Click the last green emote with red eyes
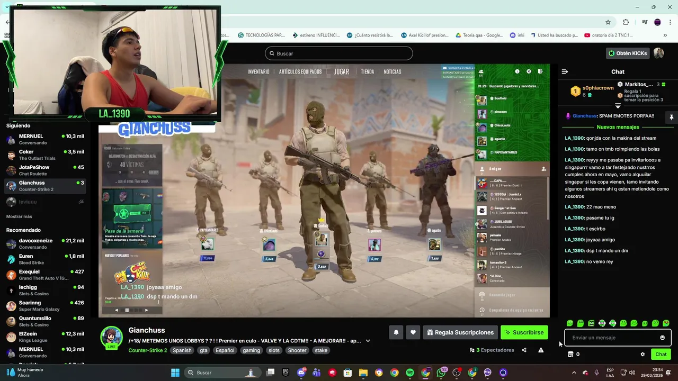The image size is (678, 381). (666, 323)
